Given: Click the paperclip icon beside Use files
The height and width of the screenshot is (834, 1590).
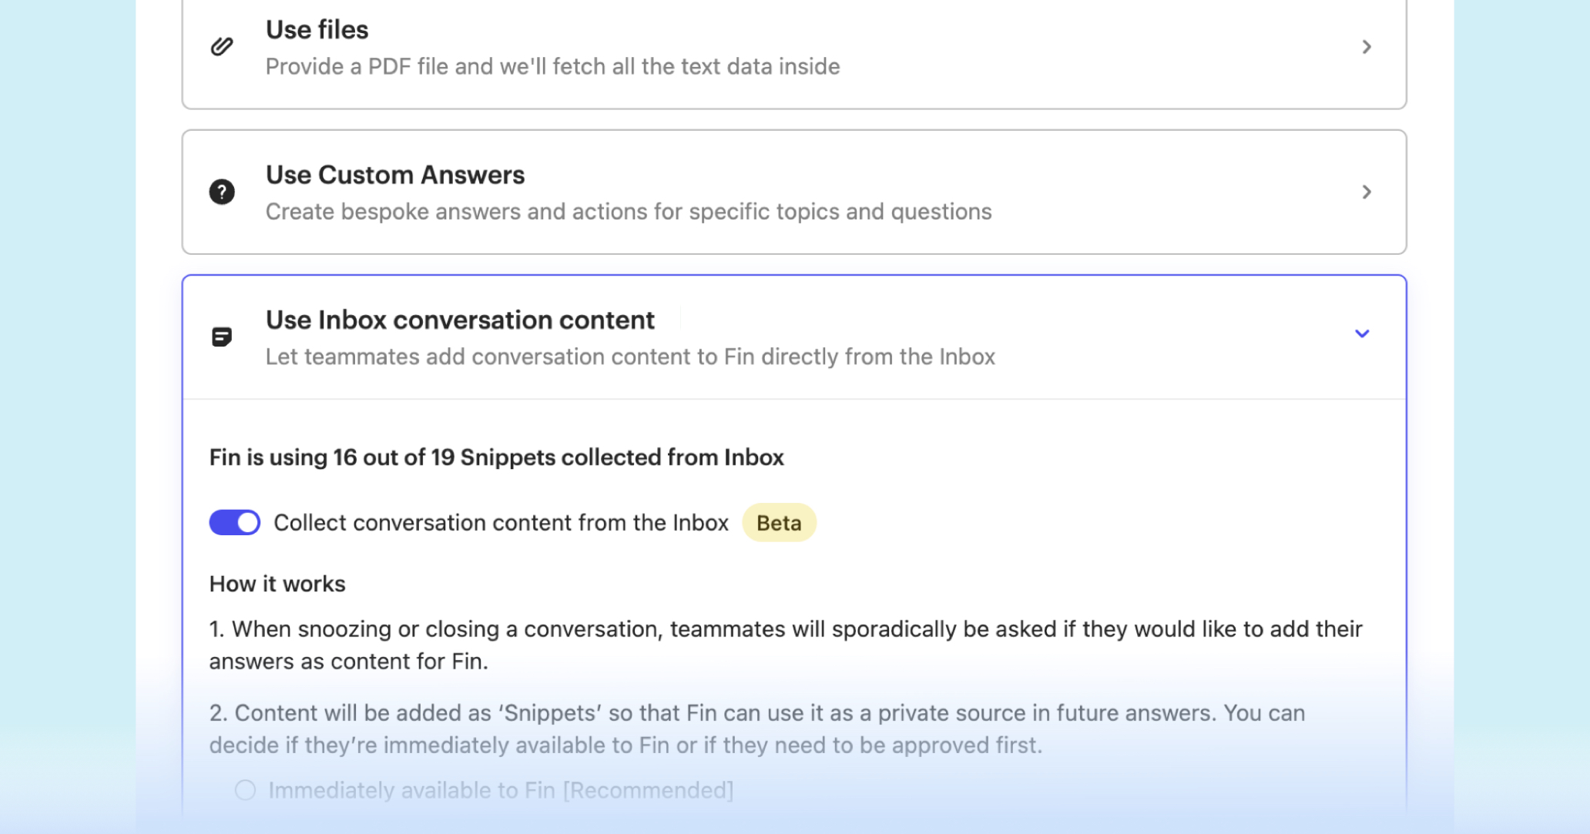Looking at the screenshot, I should pyautogui.click(x=222, y=47).
